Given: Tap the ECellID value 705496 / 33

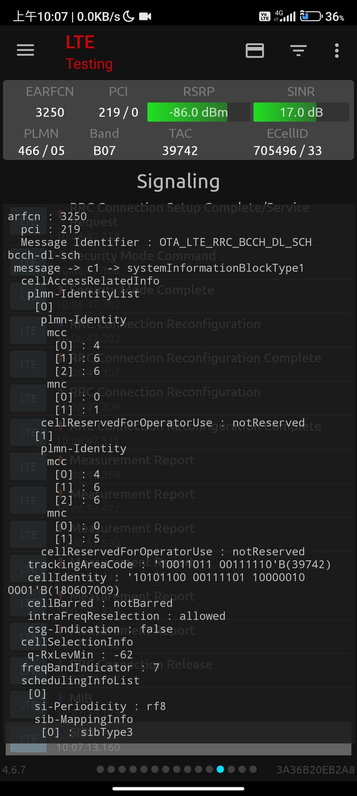Looking at the screenshot, I should (x=287, y=151).
